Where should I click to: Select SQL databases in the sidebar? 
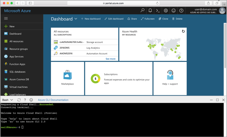[17, 72]
